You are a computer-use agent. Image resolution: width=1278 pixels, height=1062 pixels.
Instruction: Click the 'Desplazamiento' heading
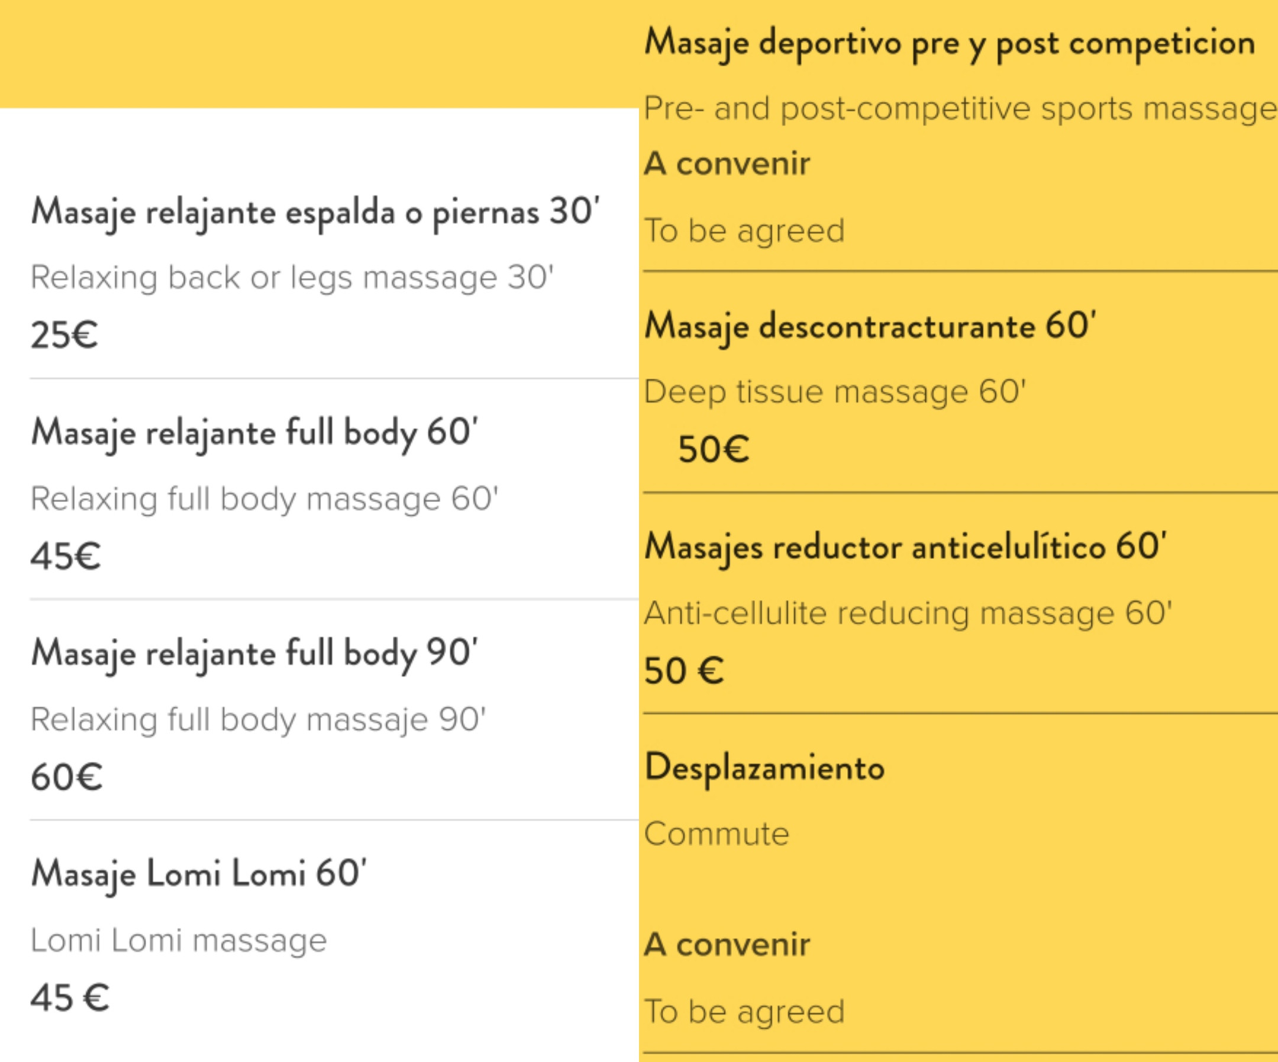[764, 767]
